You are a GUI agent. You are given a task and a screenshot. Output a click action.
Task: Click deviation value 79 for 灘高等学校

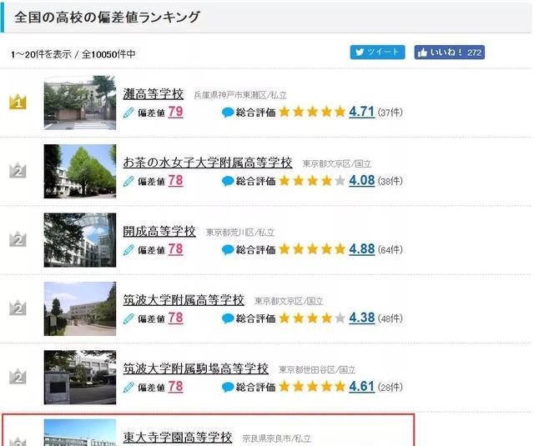pyautogui.click(x=175, y=112)
